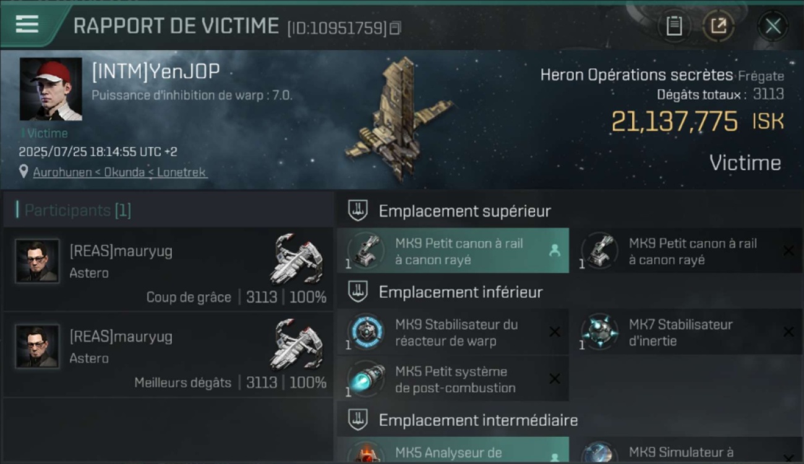Open the hamburger menu
The image size is (804, 464).
pos(27,24)
